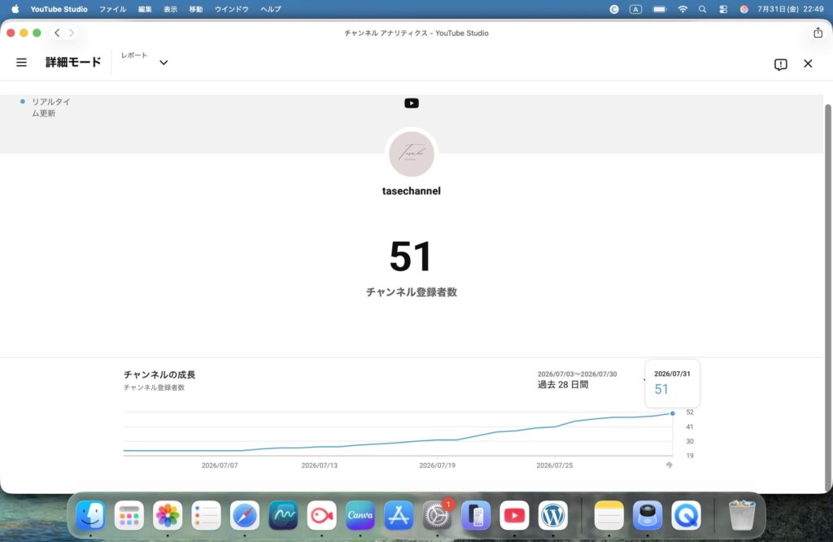Go forward with the right arrow
Image resolution: width=833 pixels, height=542 pixels.
72,33
